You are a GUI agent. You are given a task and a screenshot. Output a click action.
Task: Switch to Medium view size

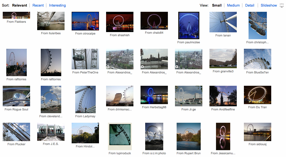point(233,5)
